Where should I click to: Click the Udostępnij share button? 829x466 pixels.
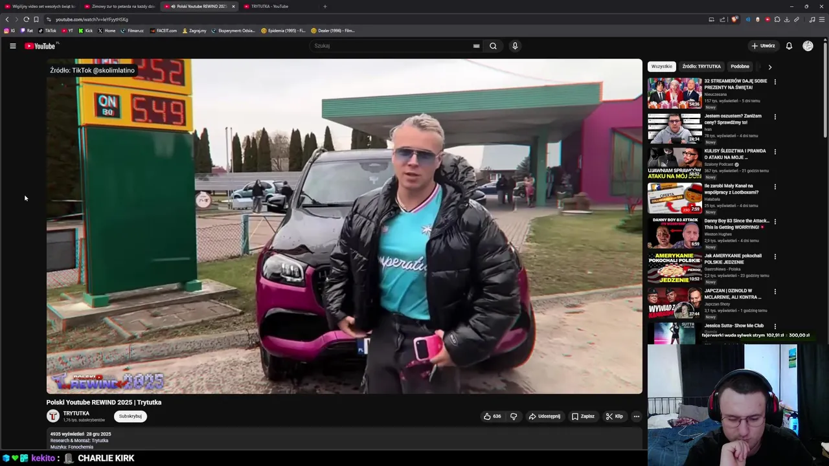(545, 416)
